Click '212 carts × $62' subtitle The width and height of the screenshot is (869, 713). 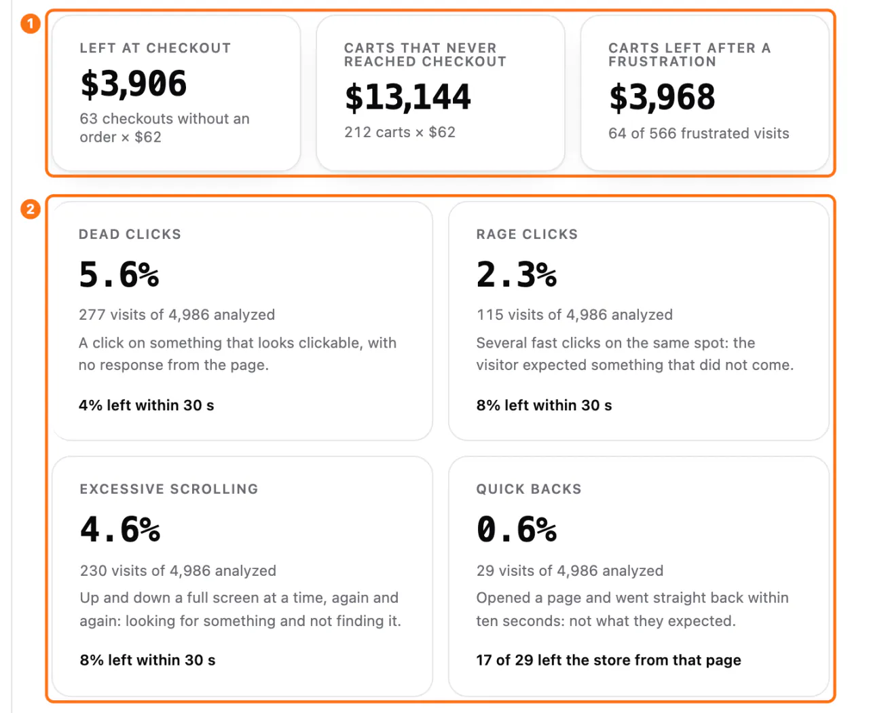point(400,132)
